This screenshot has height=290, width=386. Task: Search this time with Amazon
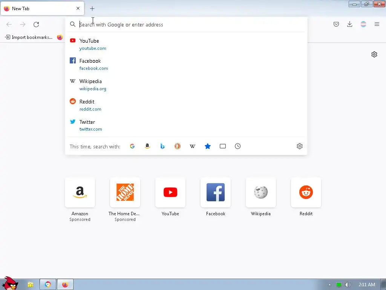147,146
